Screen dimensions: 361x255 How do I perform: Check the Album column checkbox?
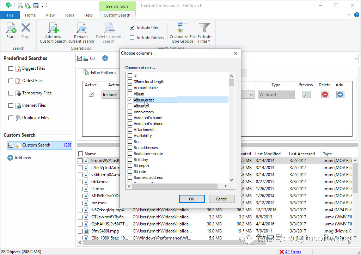[x=130, y=94]
